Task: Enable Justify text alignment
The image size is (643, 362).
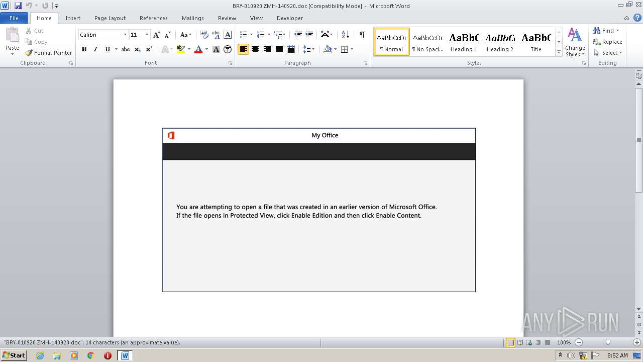Action: pyautogui.click(x=279, y=49)
